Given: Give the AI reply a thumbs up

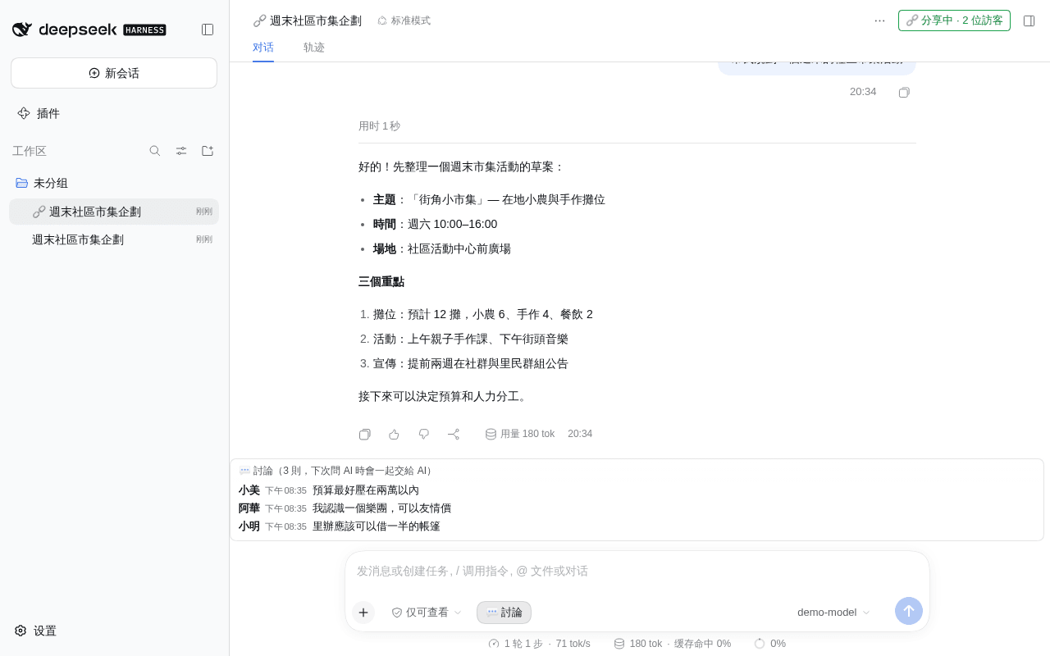Looking at the screenshot, I should coord(395,434).
